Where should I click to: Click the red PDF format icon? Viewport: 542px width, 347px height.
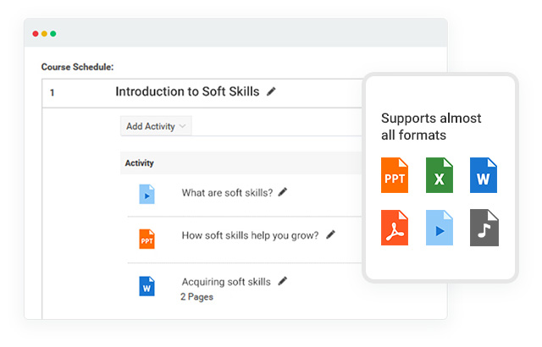click(x=395, y=229)
